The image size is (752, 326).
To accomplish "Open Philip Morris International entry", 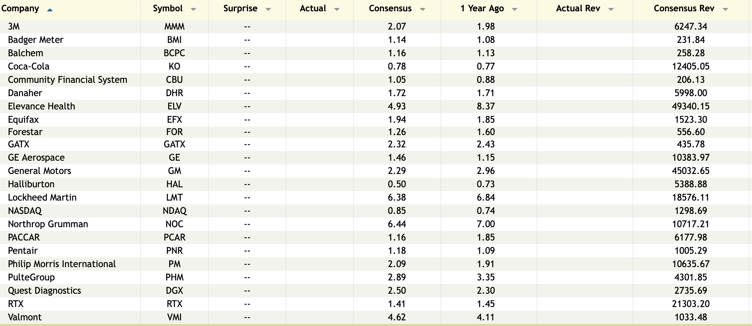I will [x=62, y=264].
